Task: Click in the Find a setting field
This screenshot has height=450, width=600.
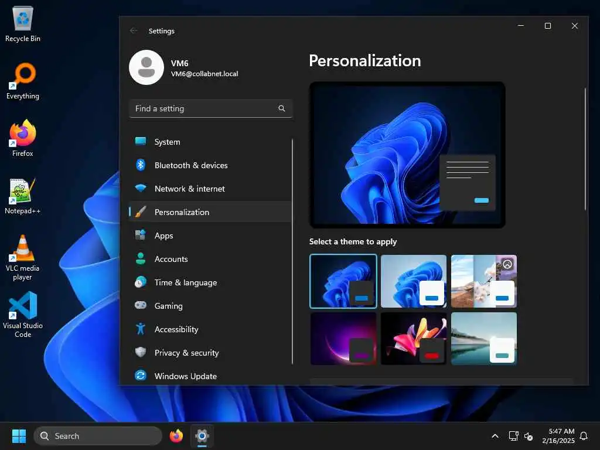Action: tap(211, 108)
